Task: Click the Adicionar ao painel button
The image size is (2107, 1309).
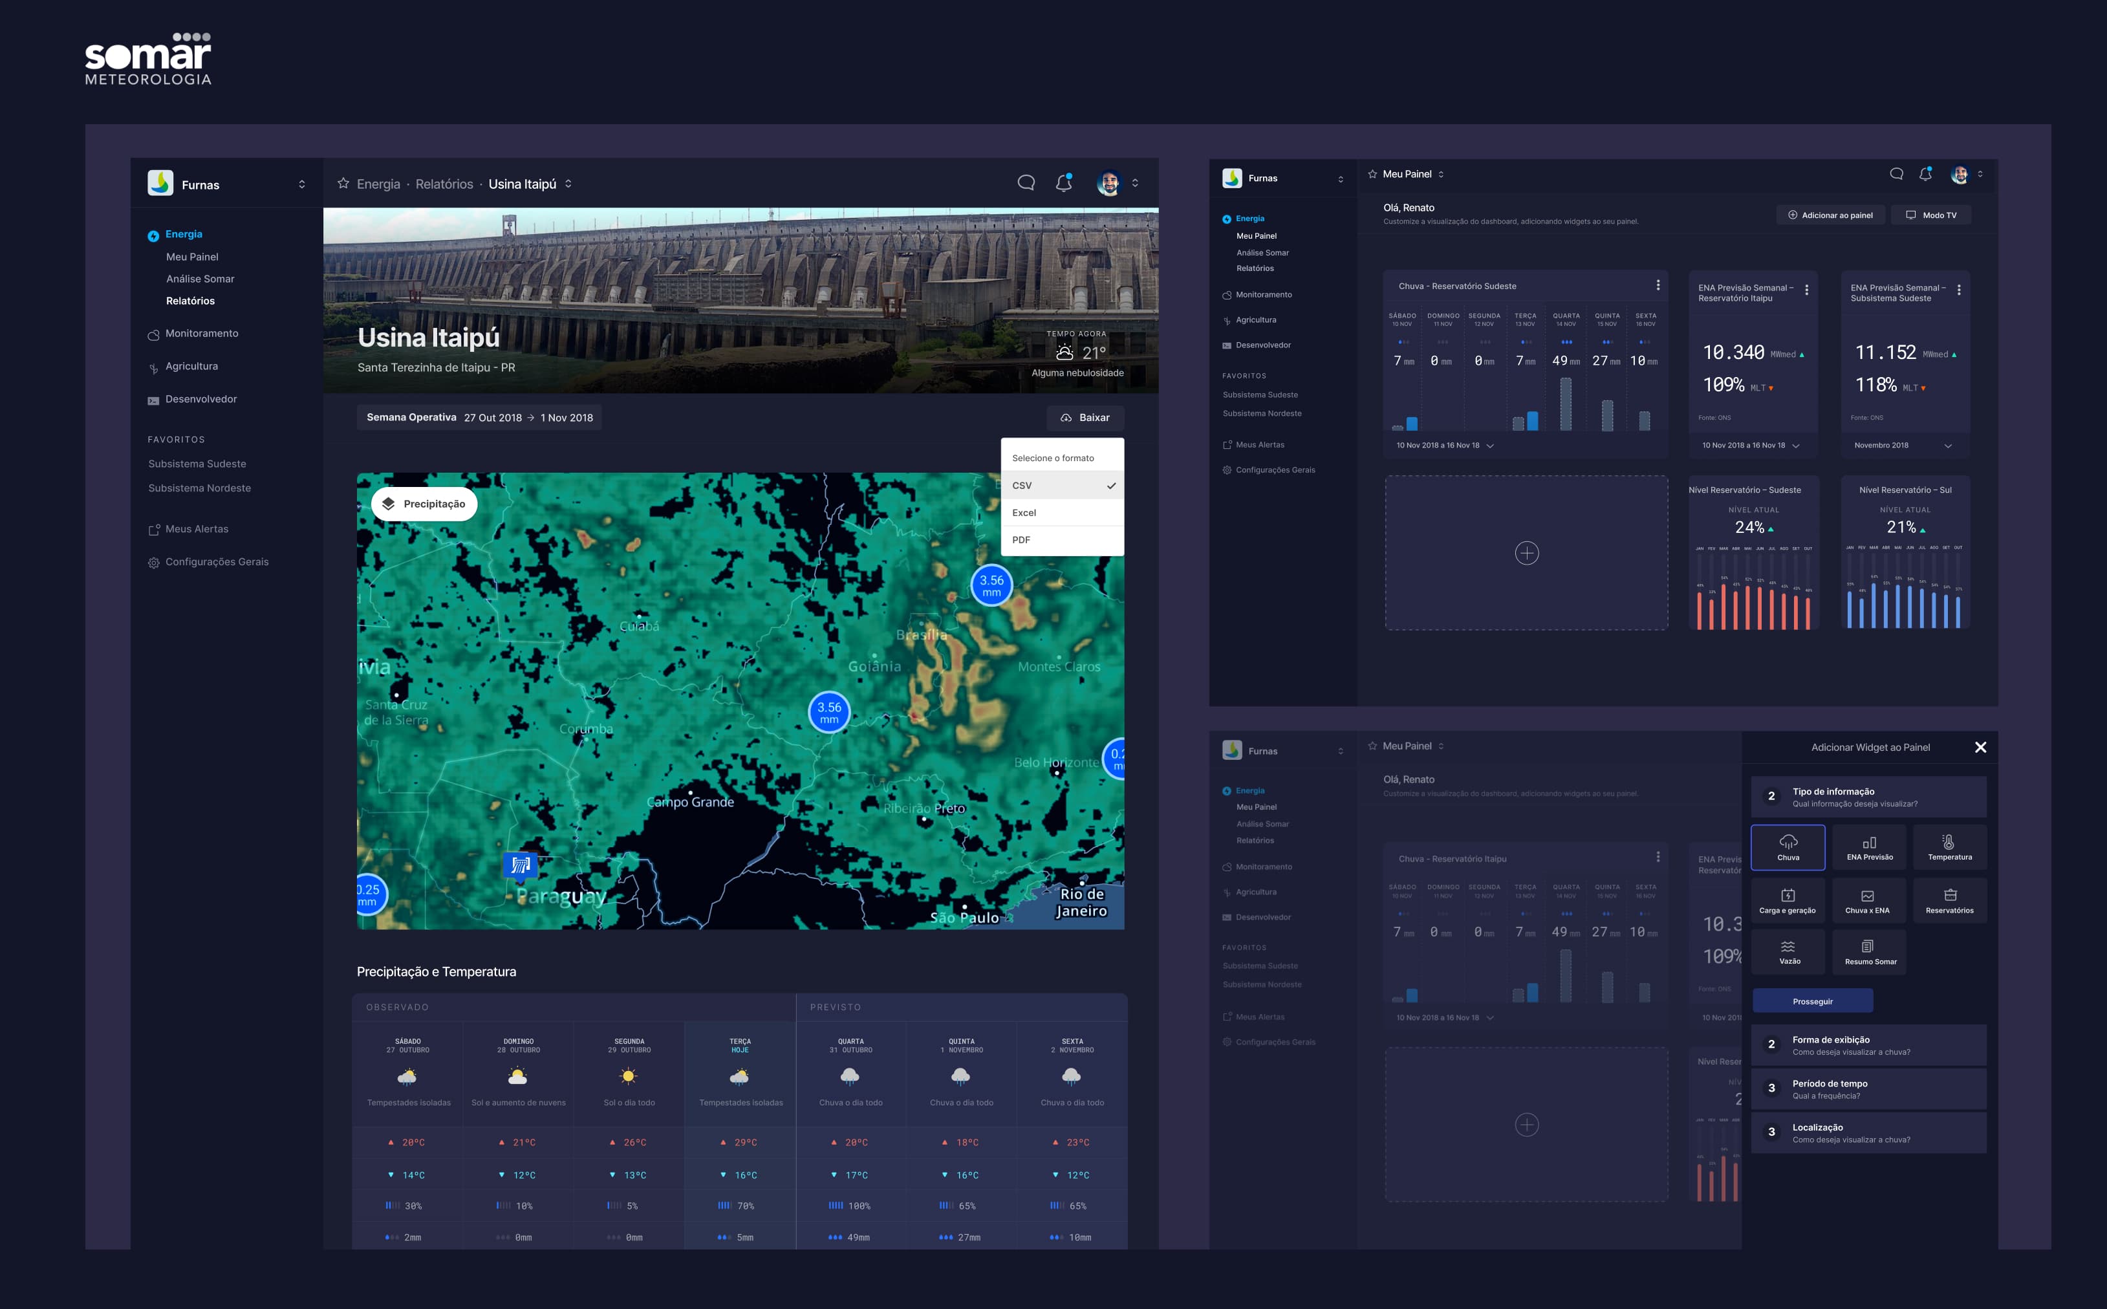Action: [1830, 215]
